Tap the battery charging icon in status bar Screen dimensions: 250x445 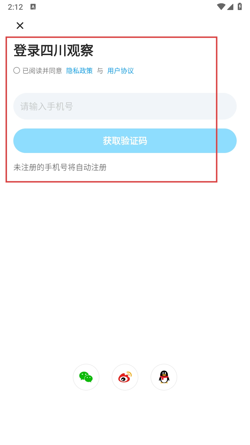point(240,6)
